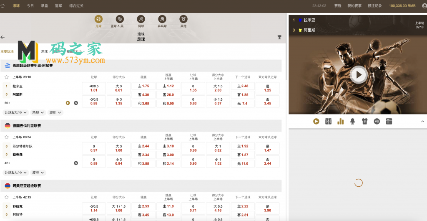
Task: Star the 菲尔特青年队 vs 勒蒂森 match
Action: click(6, 137)
